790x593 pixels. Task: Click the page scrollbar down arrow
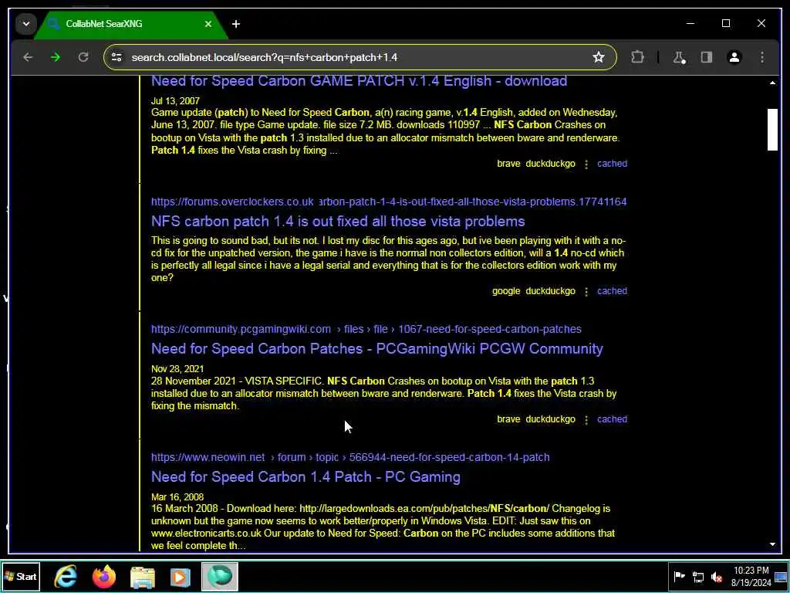click(772, 544)
